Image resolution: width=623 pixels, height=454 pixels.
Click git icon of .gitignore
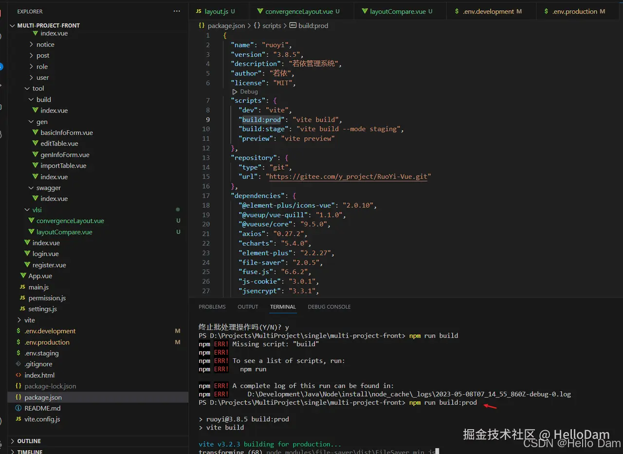(x=18, y=364)
